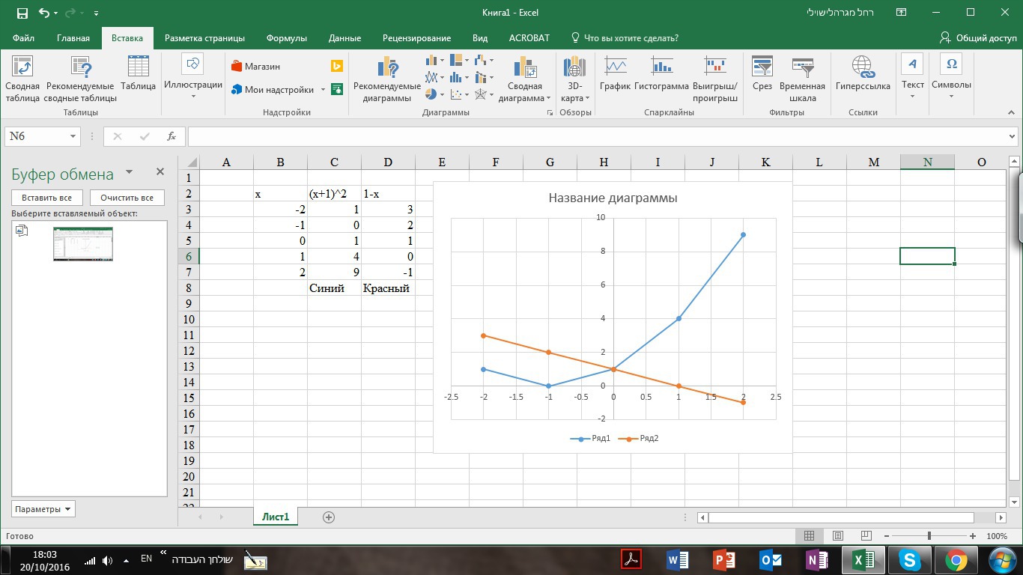Expand the formula bar
The height and width of the screenshot is (575, 1023).
click(1013, 136)
